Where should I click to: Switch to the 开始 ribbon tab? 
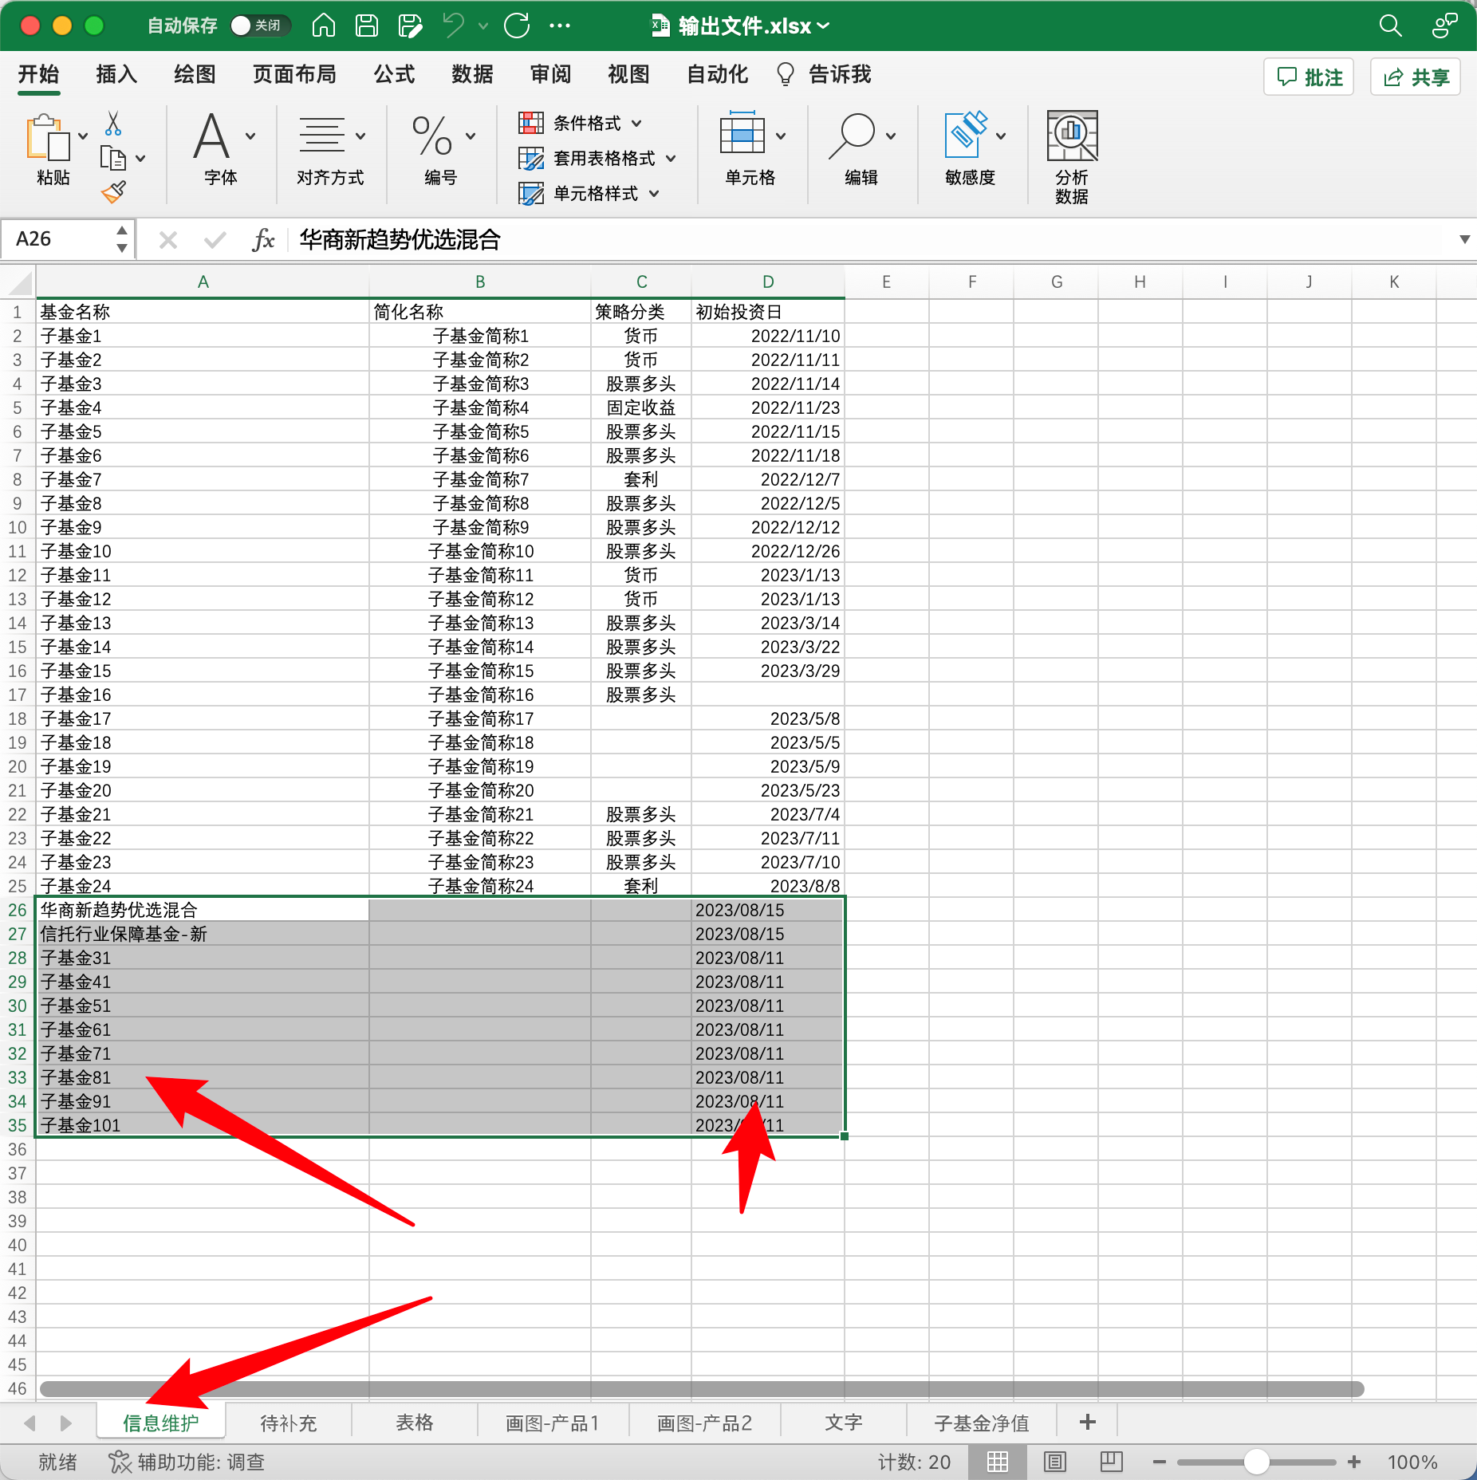38,74
